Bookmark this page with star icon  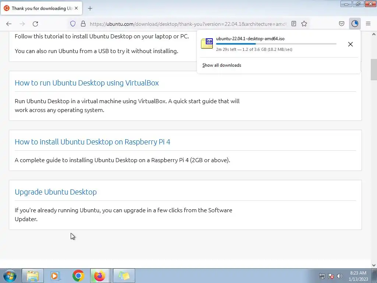click(x=304, y=24)
